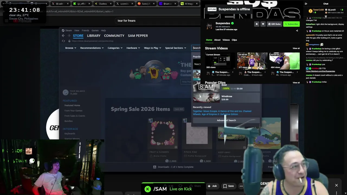Open the Videos tab on Kick
The width and height of the screenshot is (347, 195).
(x=226, y=40)
